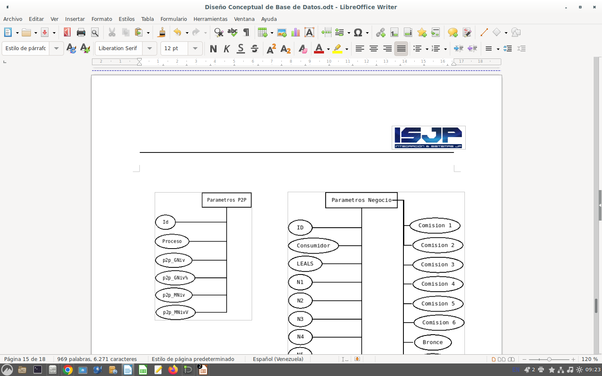This screenshot has width=602, height=376.
Task: Click word count in status bar
Action: [97, 359]
